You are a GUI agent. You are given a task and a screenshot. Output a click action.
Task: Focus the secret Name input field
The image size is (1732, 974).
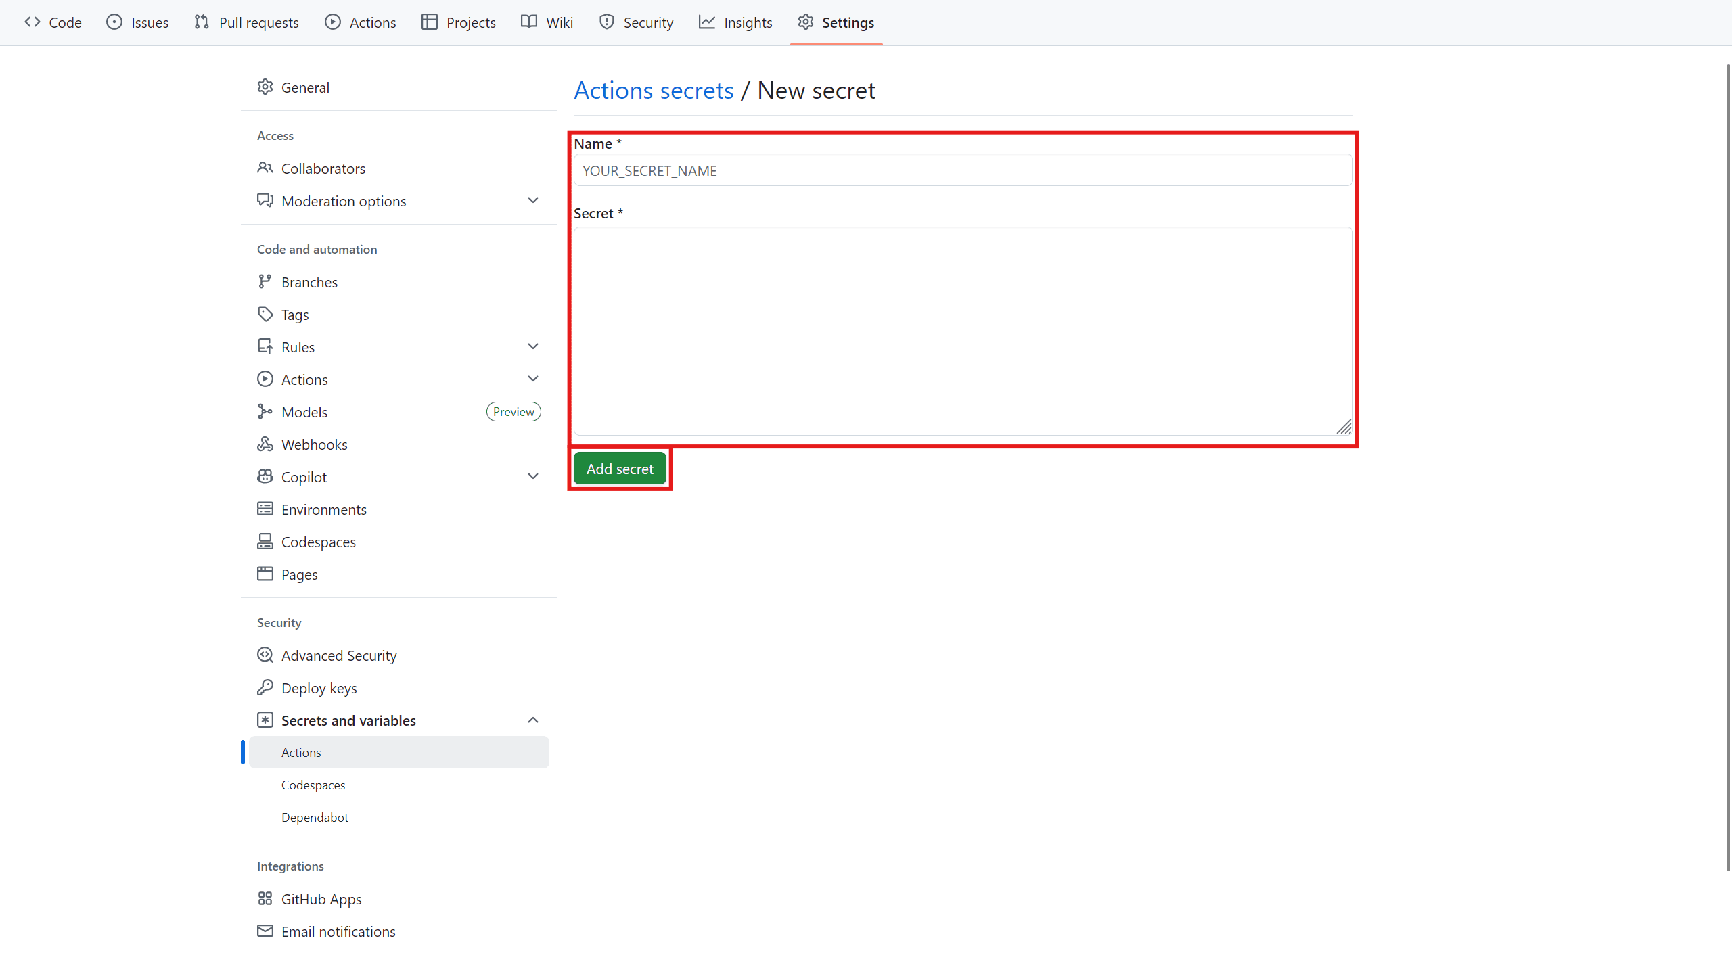[963, 170]
